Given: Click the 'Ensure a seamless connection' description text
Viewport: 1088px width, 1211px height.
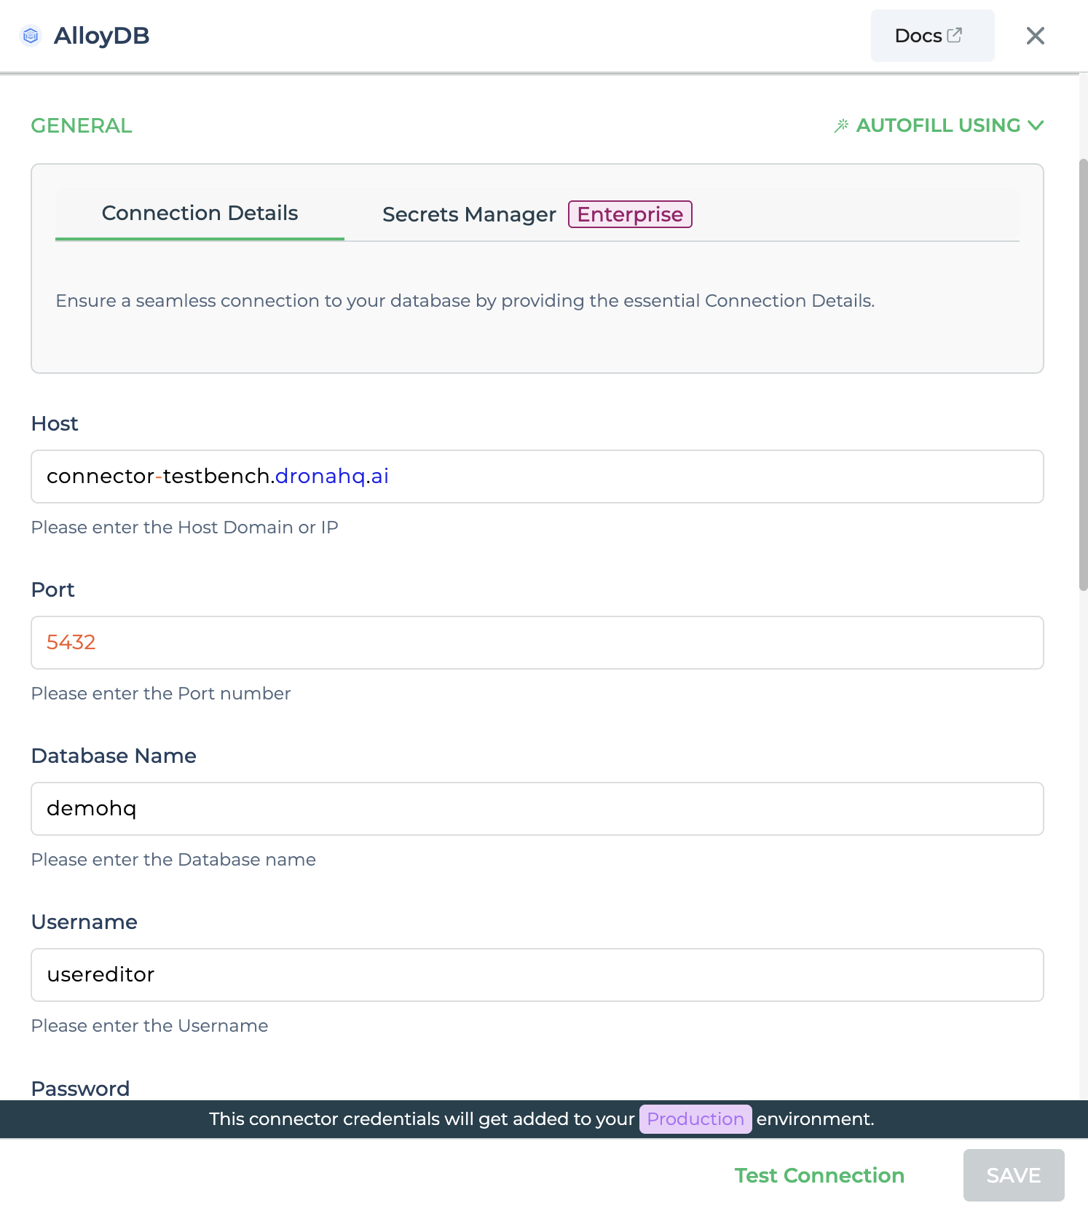Looking at the screenshot, I should (465, 301).
